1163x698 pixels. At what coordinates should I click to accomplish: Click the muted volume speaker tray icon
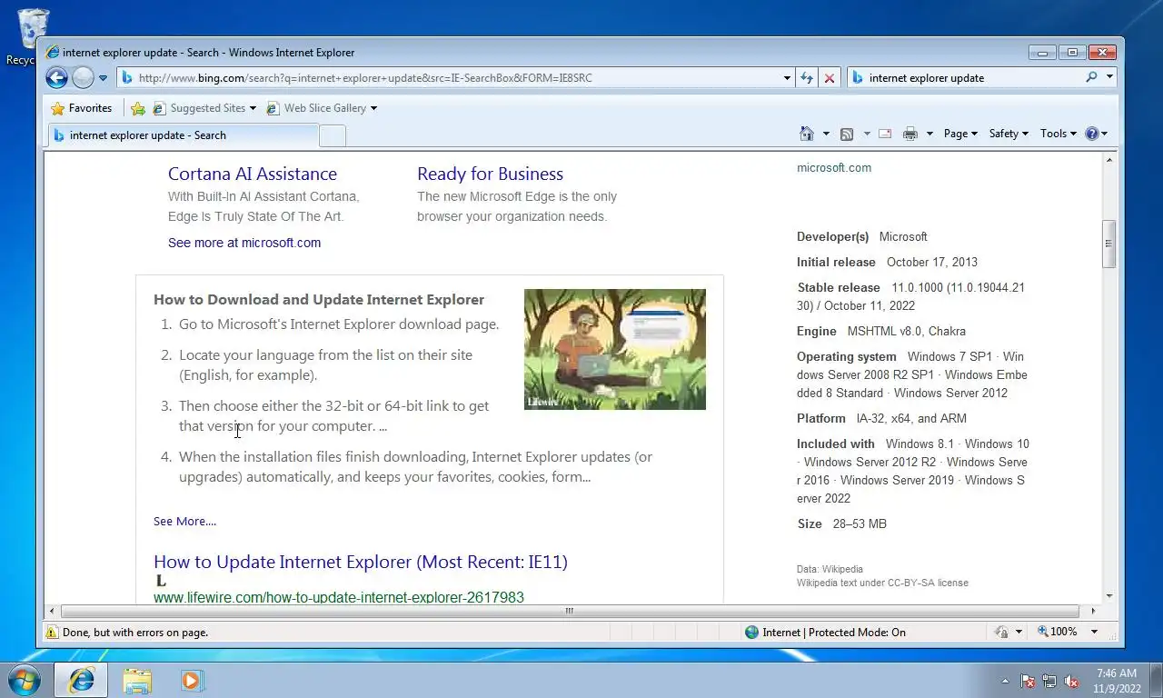click(1071, 681)
